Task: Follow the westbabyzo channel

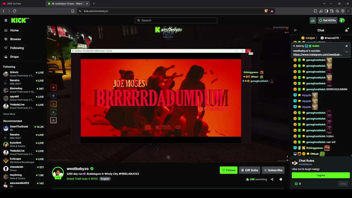Action: coord(229,170)
